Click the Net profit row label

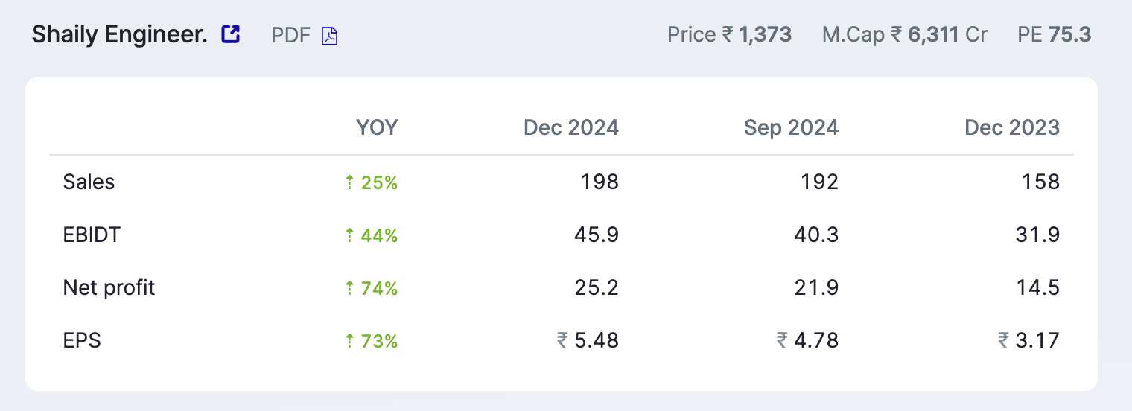pos(109,288)
